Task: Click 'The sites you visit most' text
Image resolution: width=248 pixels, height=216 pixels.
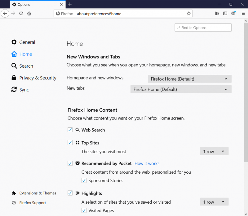Action: (x=104, y=151)
